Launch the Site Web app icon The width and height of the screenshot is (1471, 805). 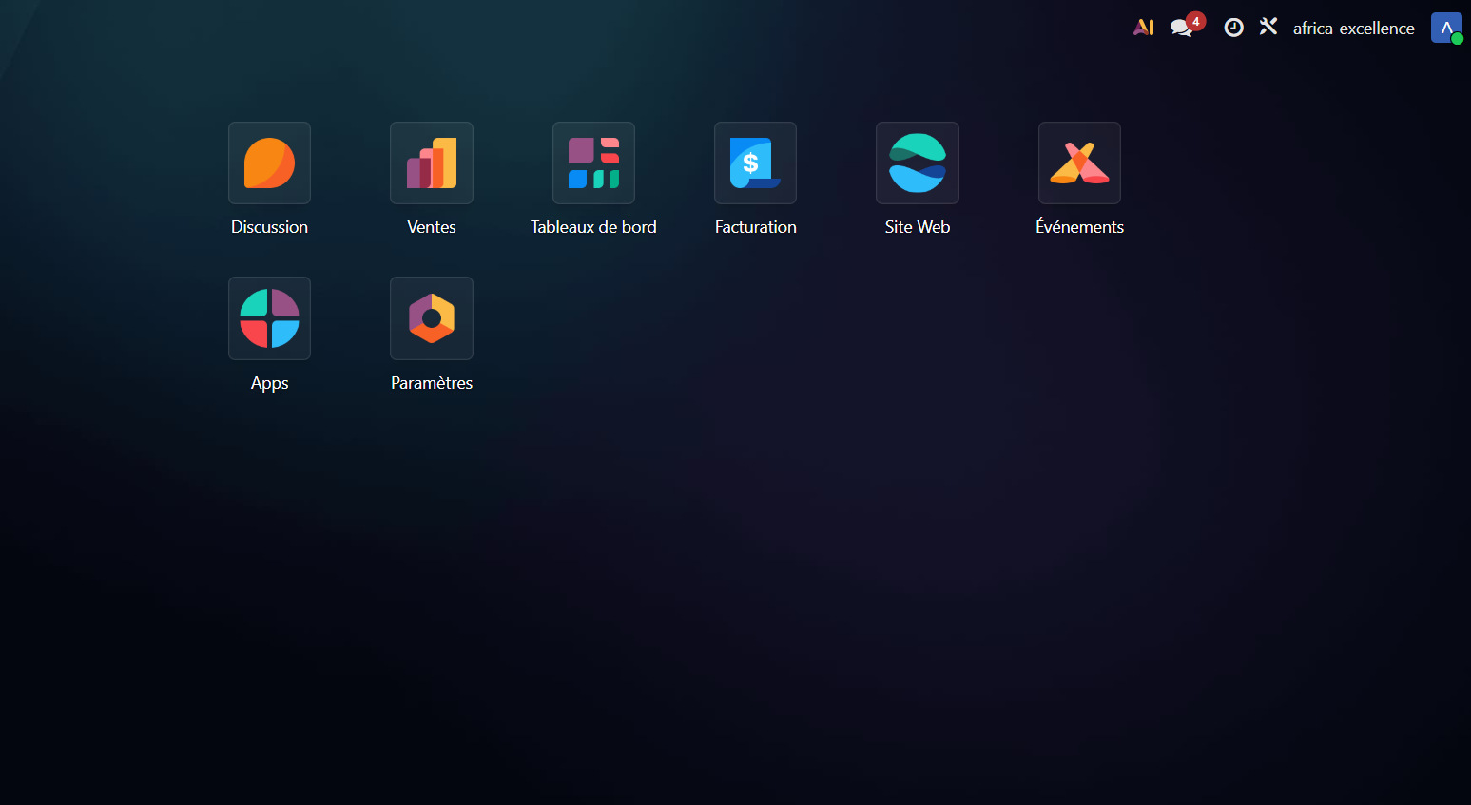(x=918, y=163)
